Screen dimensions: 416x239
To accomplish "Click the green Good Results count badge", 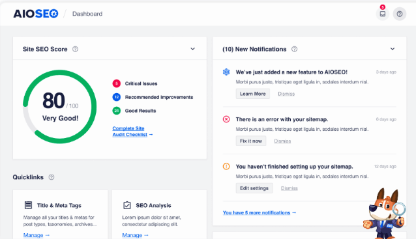I will coord(117,111).
